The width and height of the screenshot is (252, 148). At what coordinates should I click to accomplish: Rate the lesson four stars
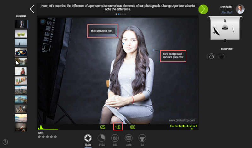[x=51, y=137]
